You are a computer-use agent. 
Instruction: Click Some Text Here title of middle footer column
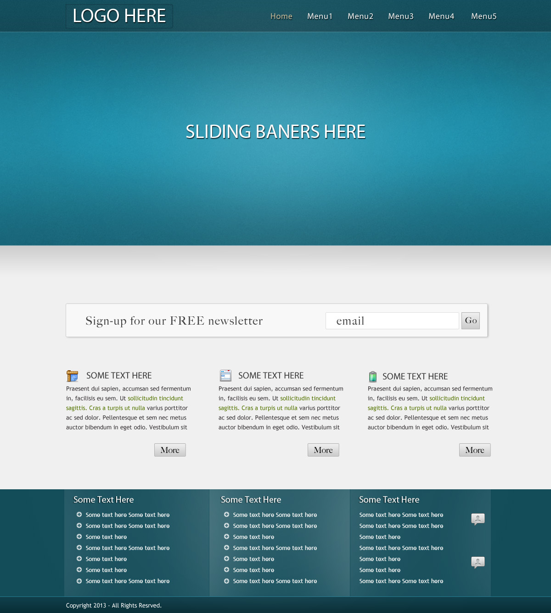pyautogui.click(x=251, y=500)
